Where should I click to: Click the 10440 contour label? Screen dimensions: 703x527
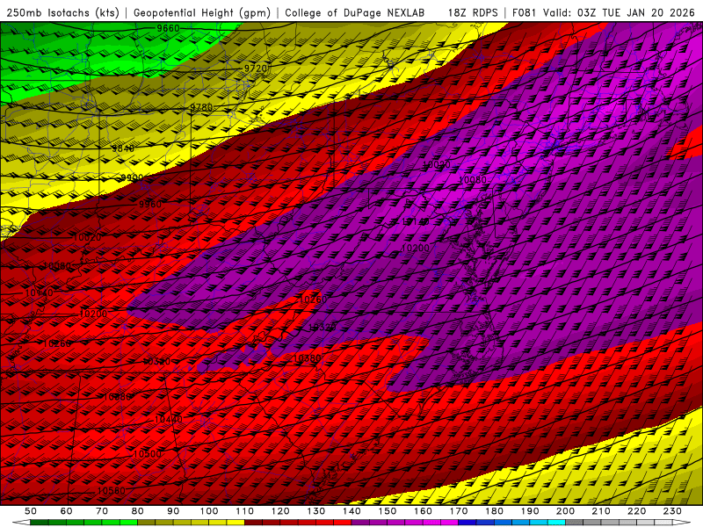168,420
